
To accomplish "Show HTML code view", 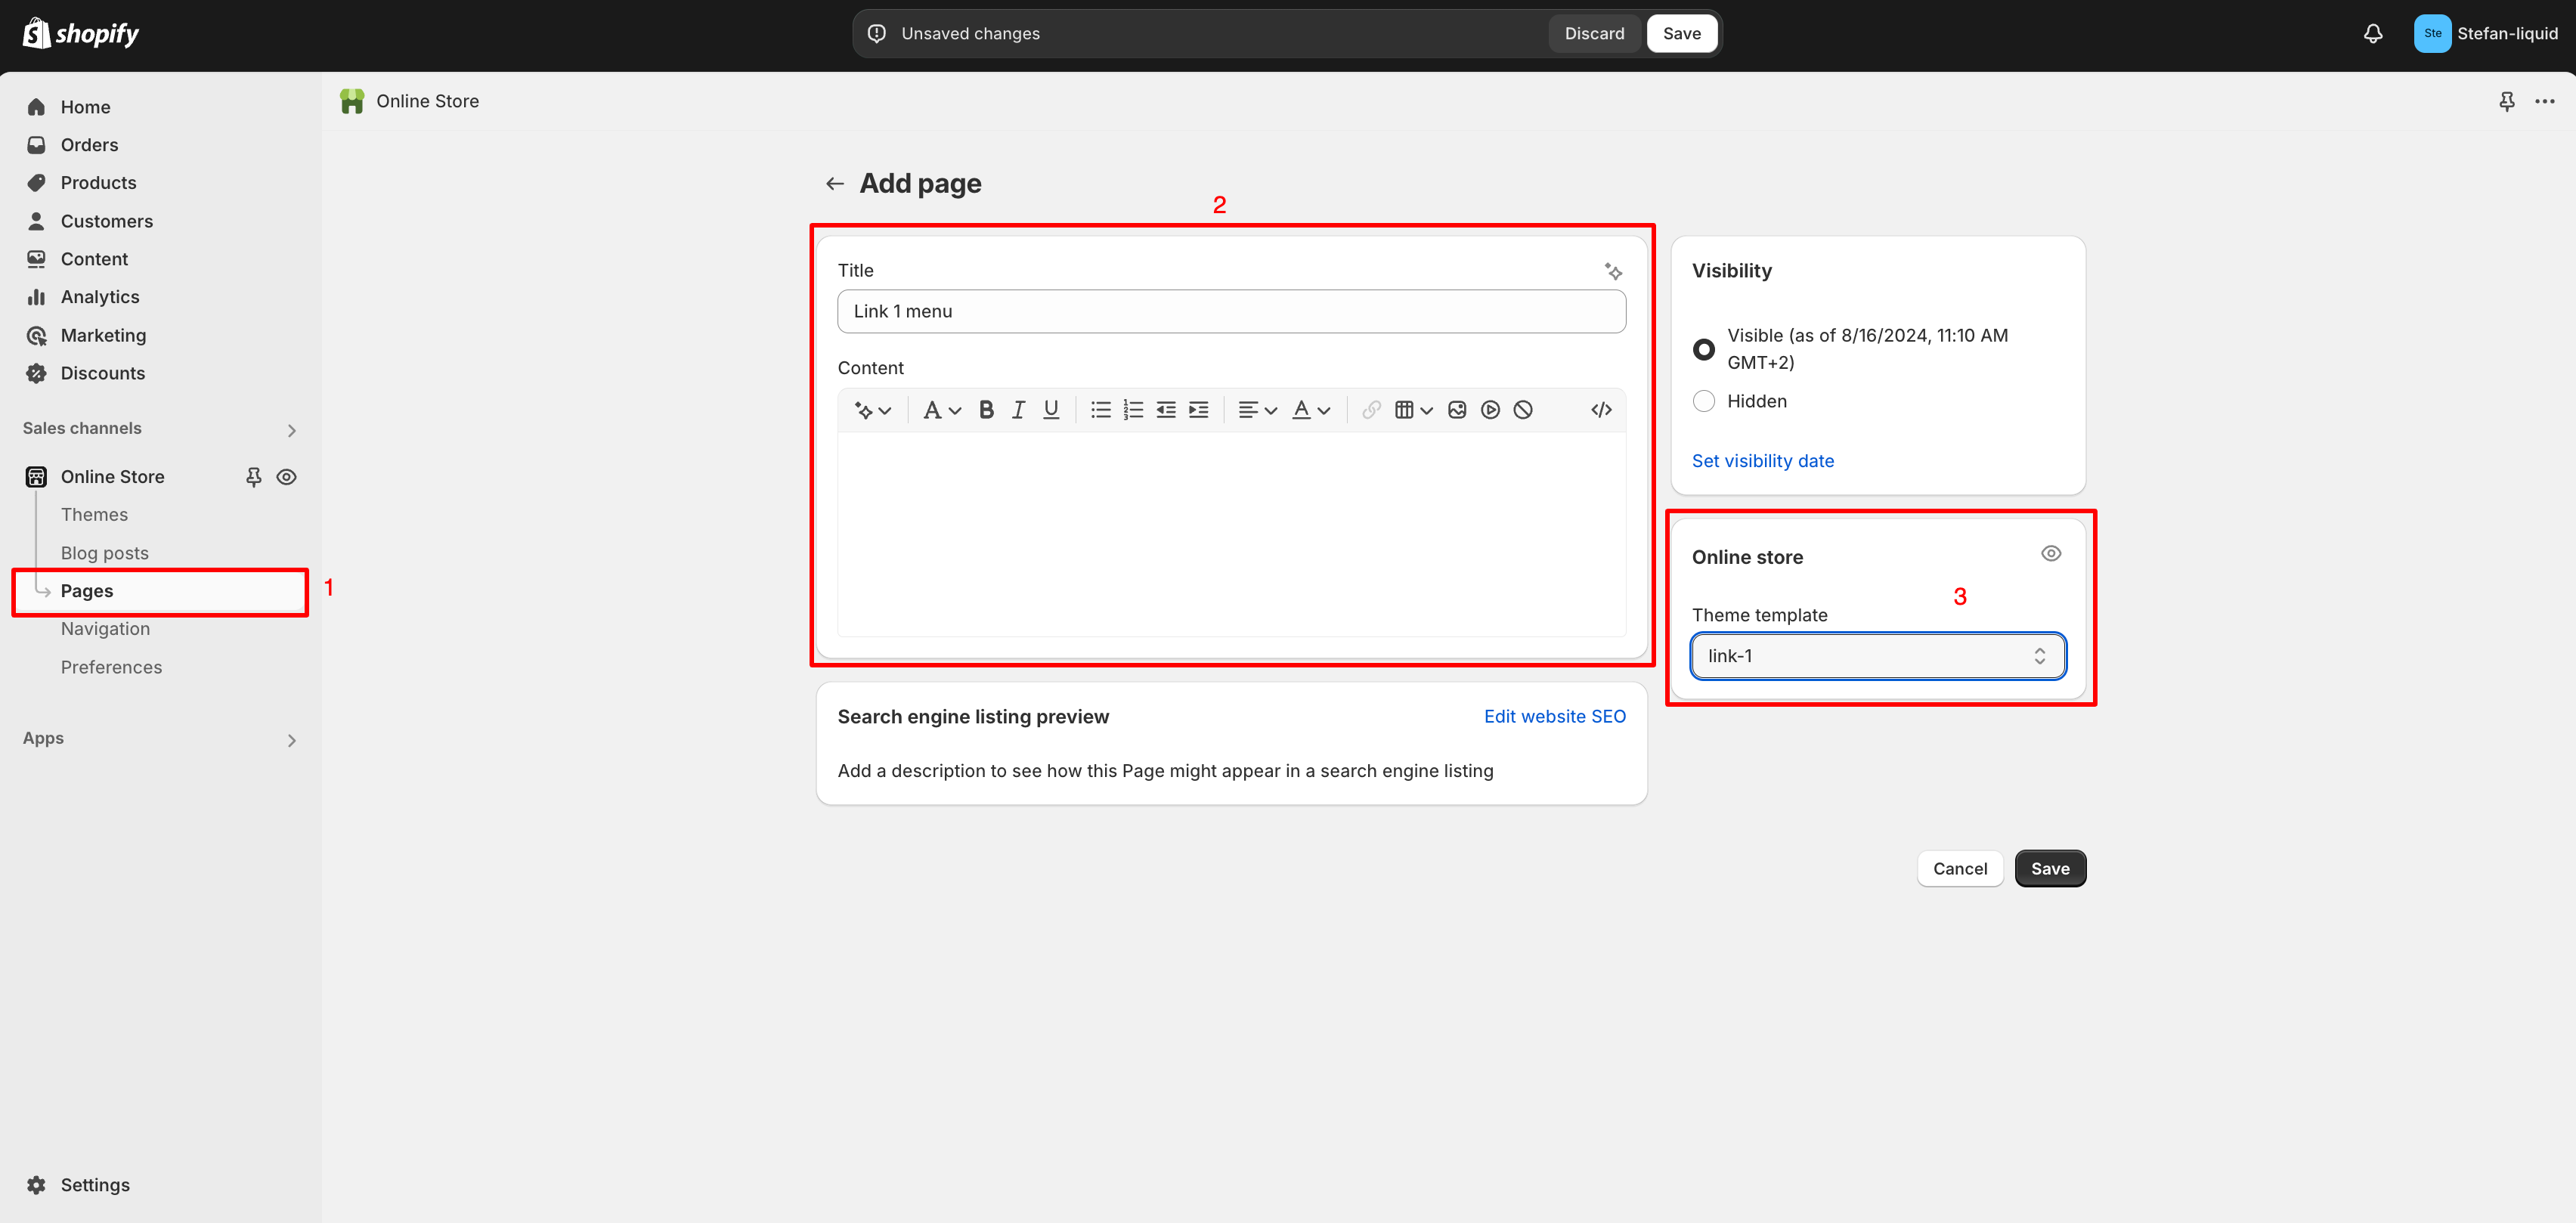I will 1601,410.
